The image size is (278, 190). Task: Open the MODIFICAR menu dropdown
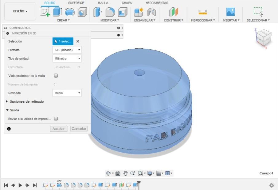click(x=110, y=20)
